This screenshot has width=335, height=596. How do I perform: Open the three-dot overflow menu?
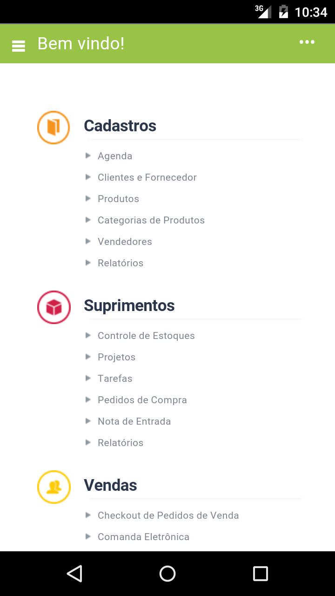click(307, 42)
